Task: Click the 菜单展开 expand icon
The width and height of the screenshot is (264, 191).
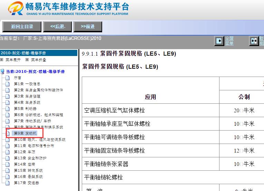Action: (2, 60)
